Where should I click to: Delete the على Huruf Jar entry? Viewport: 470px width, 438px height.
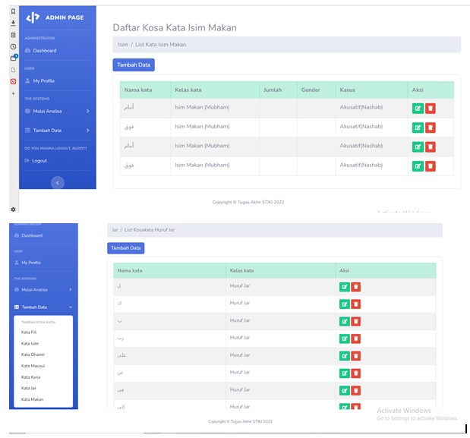[356, 356]
